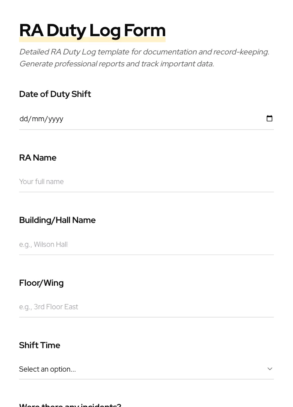Viewport: 293px width, 407px height.
Task: Click the Wilson Hall example placeholder field
Action: [x=43, y=244]
